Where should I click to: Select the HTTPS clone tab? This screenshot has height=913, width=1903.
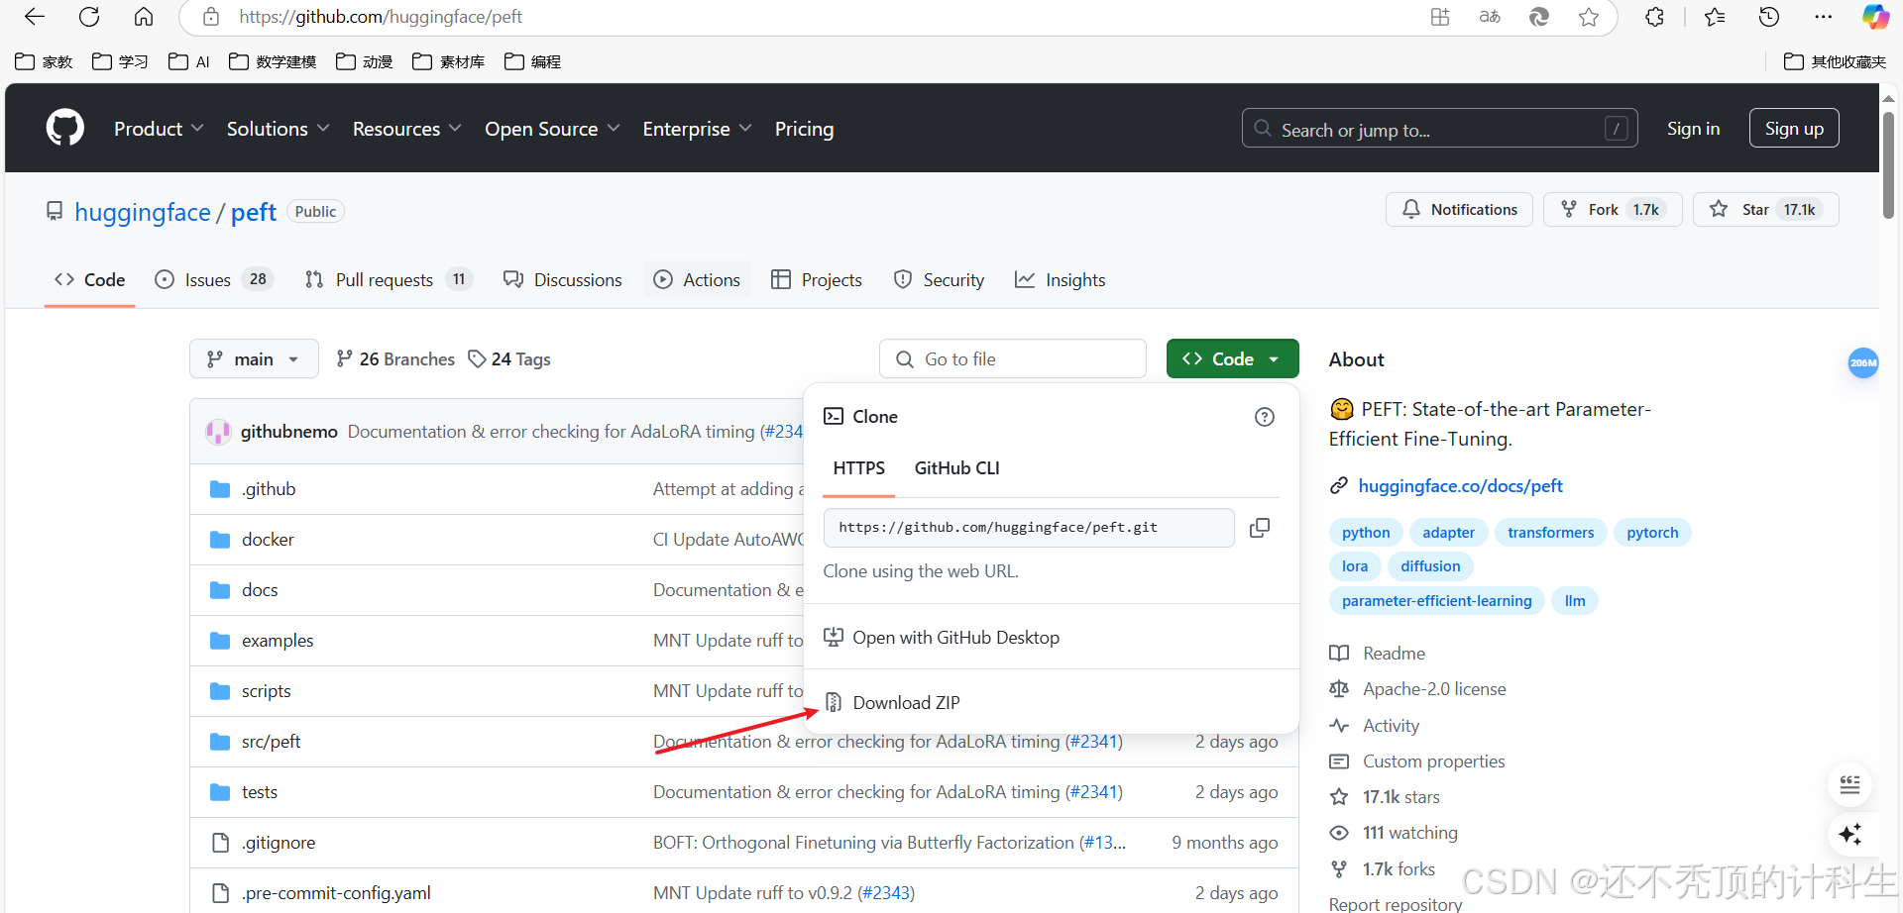[x=858, y=468]
